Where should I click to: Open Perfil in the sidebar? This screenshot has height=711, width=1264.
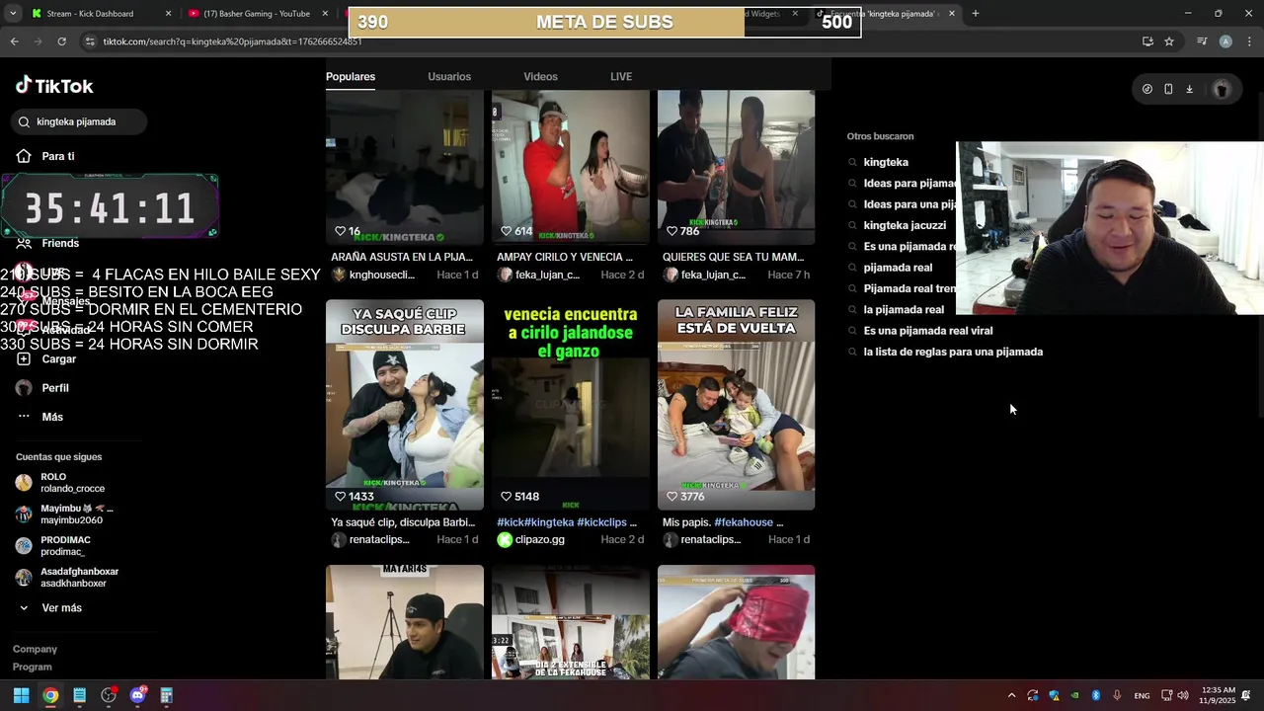coord(42,388)
